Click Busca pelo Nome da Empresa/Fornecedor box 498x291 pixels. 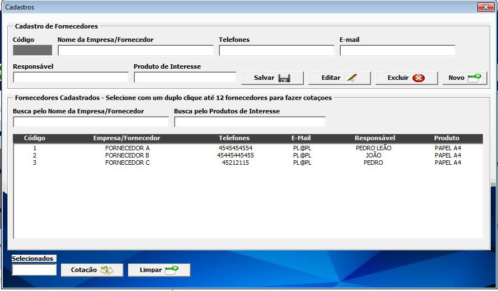point(91,122)
